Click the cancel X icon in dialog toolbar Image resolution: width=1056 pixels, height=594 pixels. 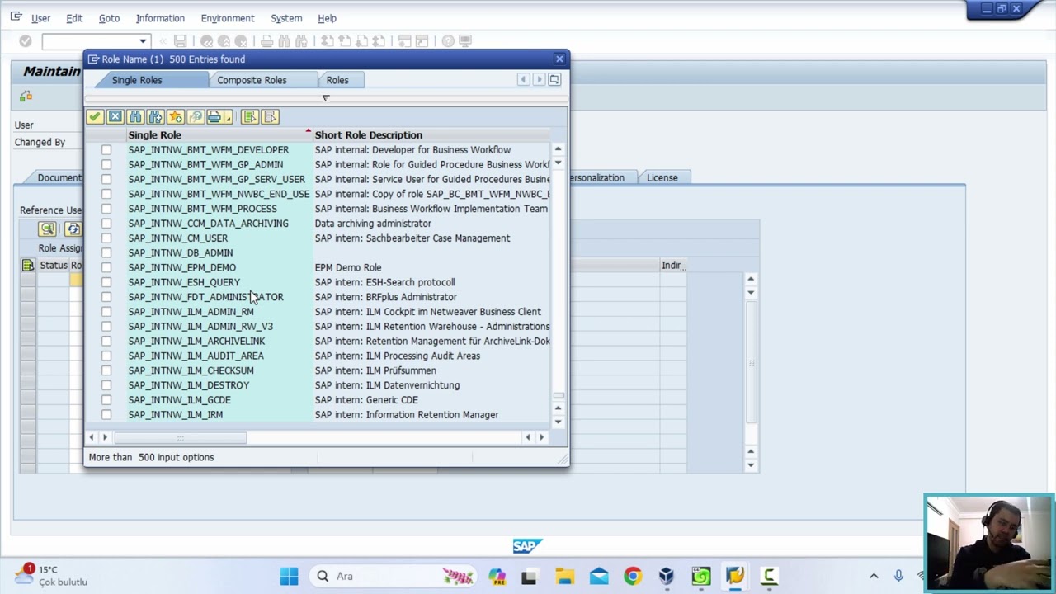115,117
